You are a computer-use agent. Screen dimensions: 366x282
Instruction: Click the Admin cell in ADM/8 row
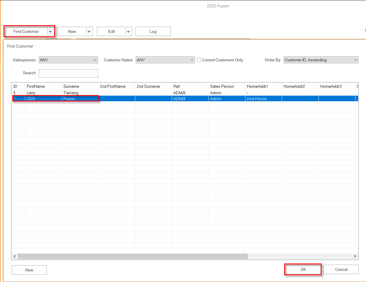(x=227, y=99)
